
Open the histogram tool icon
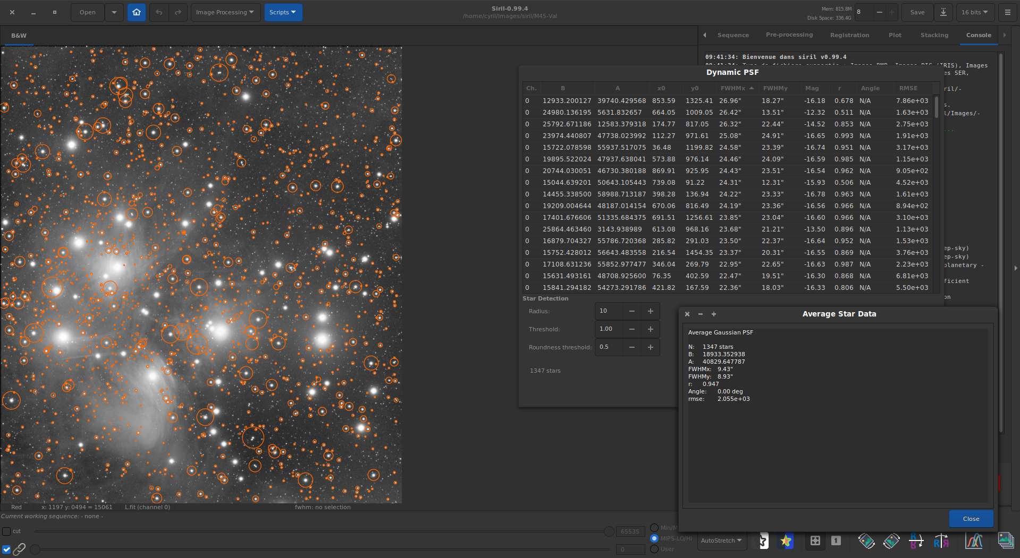(x=974, y=541)
